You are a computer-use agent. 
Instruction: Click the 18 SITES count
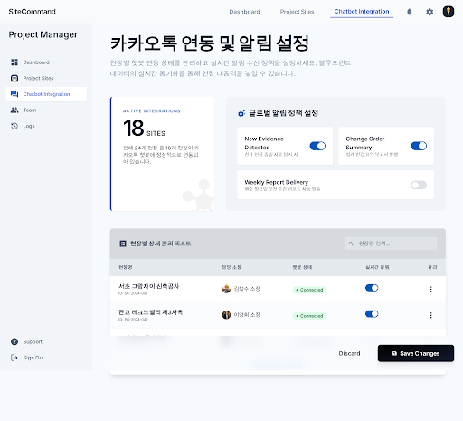tap(144, 129)
